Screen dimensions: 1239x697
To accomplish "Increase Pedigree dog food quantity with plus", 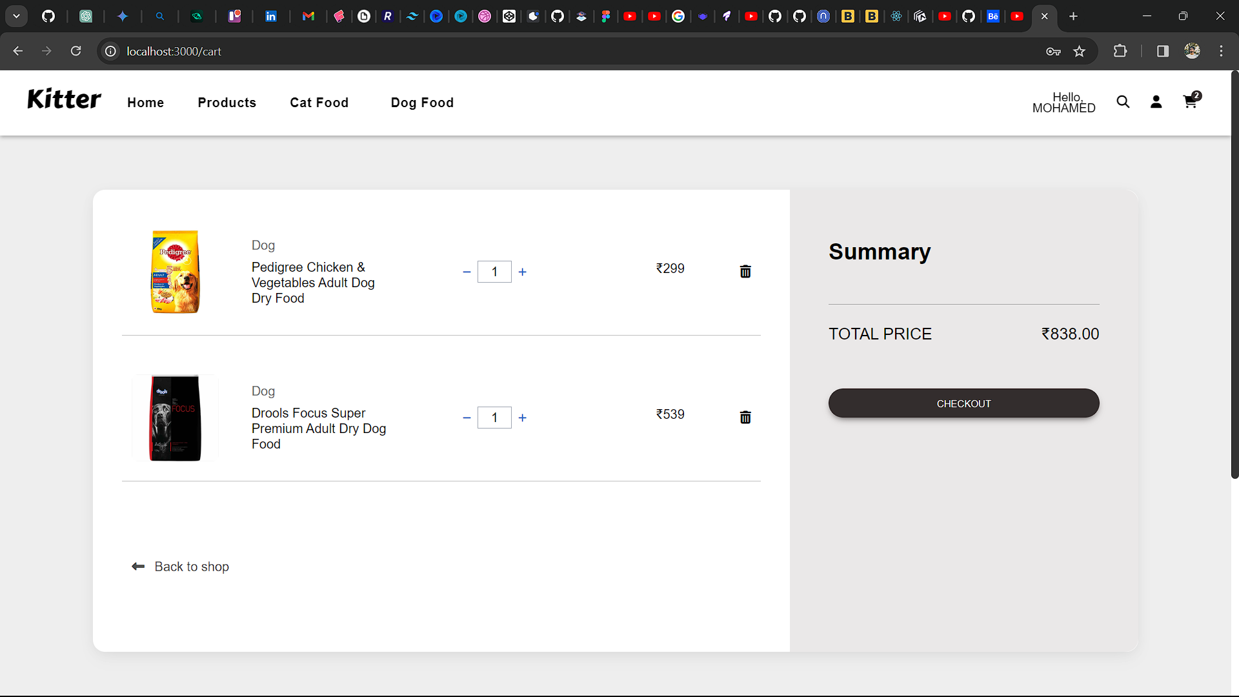I will pyautogui.click(x=522, y=272).
